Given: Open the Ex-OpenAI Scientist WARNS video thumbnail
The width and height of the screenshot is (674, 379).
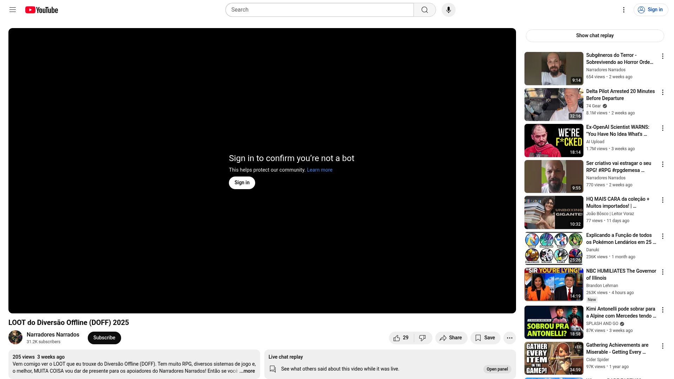Looking at the screenshot, I should click(x=554, y=141).
